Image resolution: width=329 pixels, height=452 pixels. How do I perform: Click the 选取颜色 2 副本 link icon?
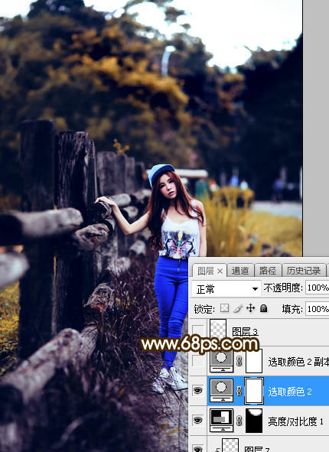(239, 361)
